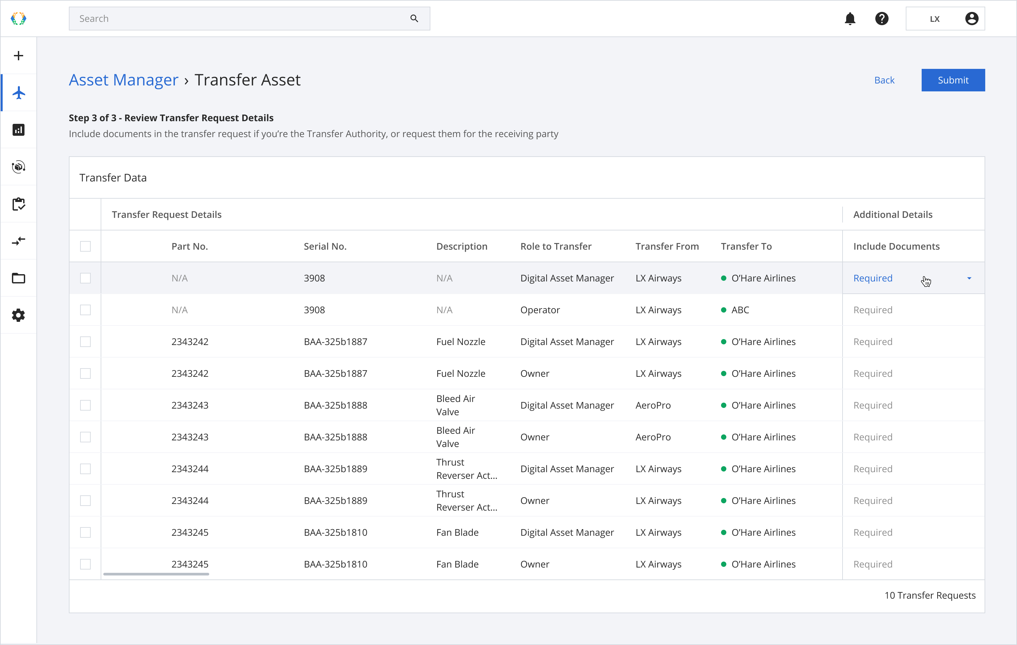Screen dimensions: 1017x645
Task: Select the clipboard checkmark sidebar icon
Action: click(x=19, y=204)
